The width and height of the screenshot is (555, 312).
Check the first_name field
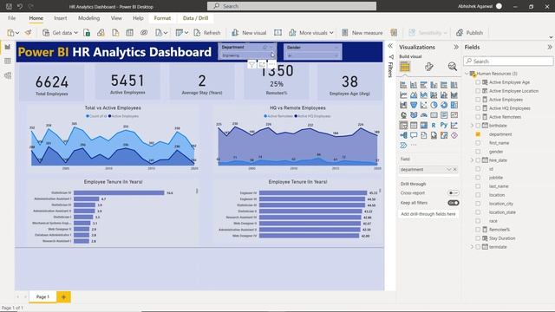[x=478, y=143]
